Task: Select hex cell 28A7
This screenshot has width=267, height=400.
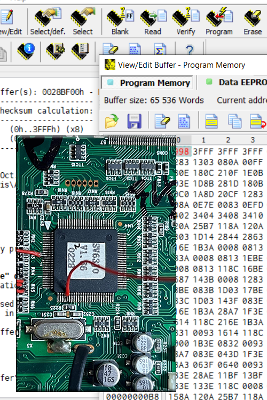Action: [227, 311]
